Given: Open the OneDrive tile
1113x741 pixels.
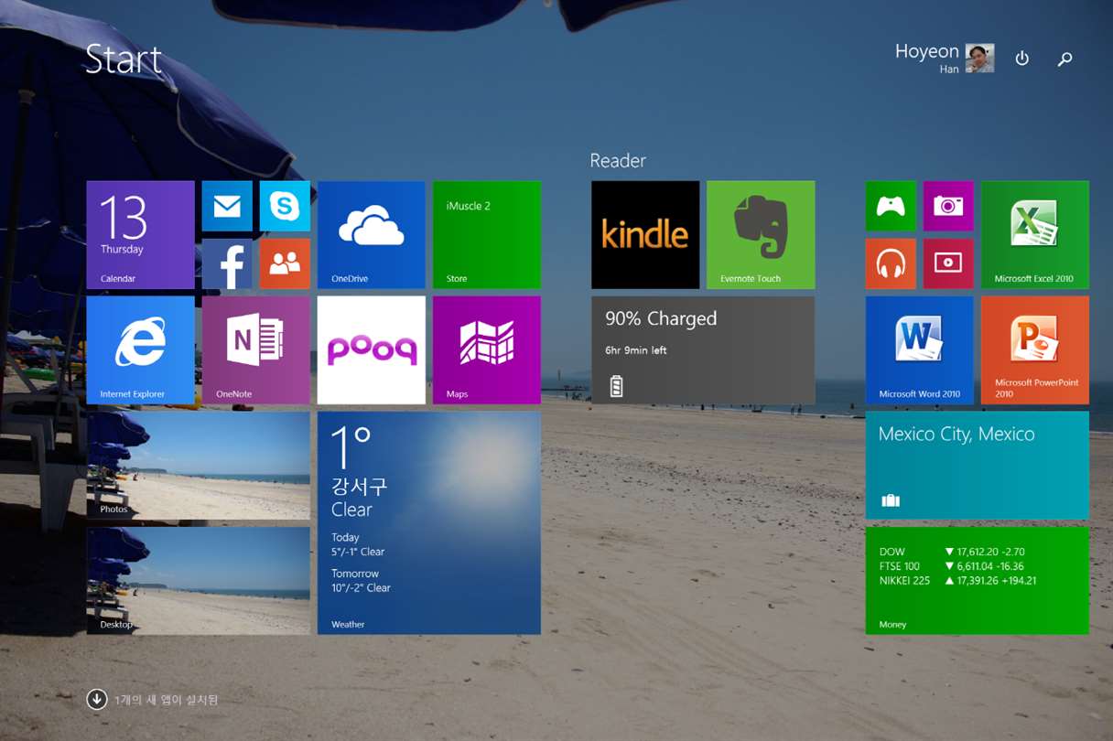Looking at the screenshot, I should tap(371, 235).
